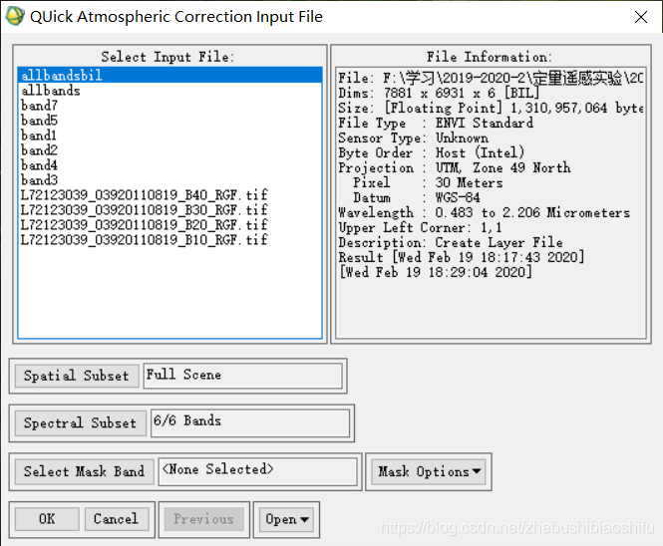Click the Size Floating Point line

coord(491,109)
